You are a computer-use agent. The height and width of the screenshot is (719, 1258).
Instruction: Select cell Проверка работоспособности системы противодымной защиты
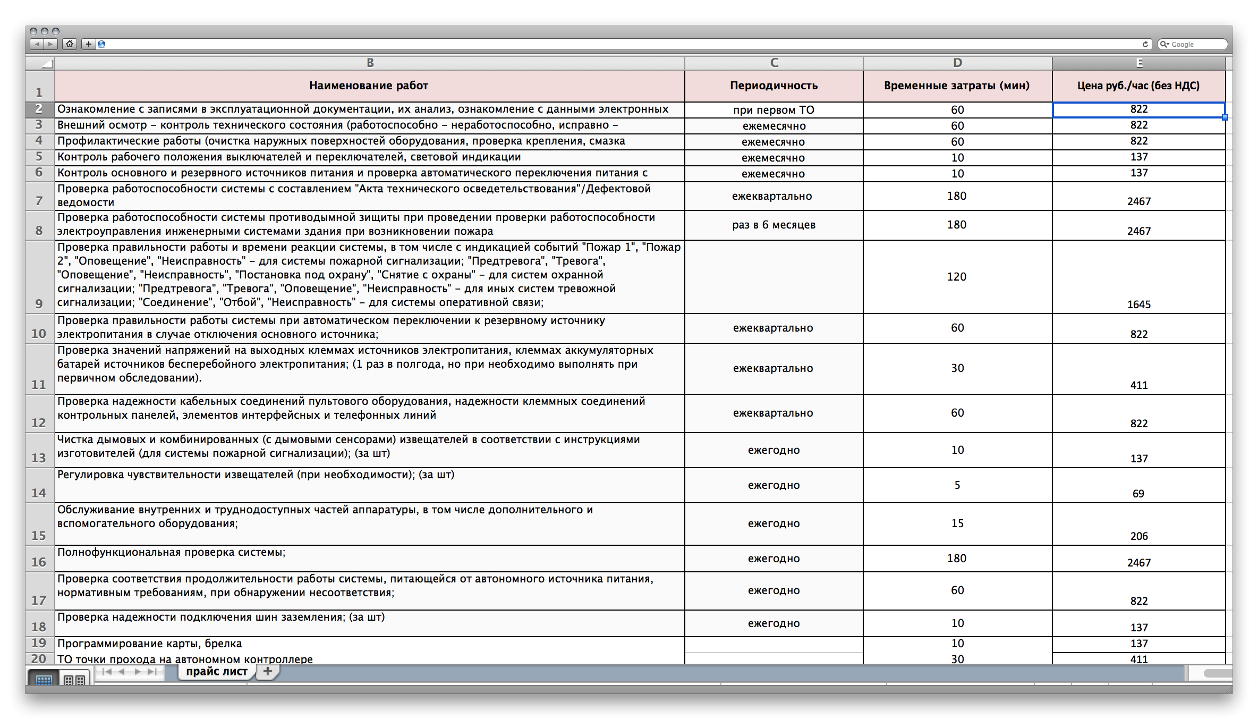tap(370, 225)
